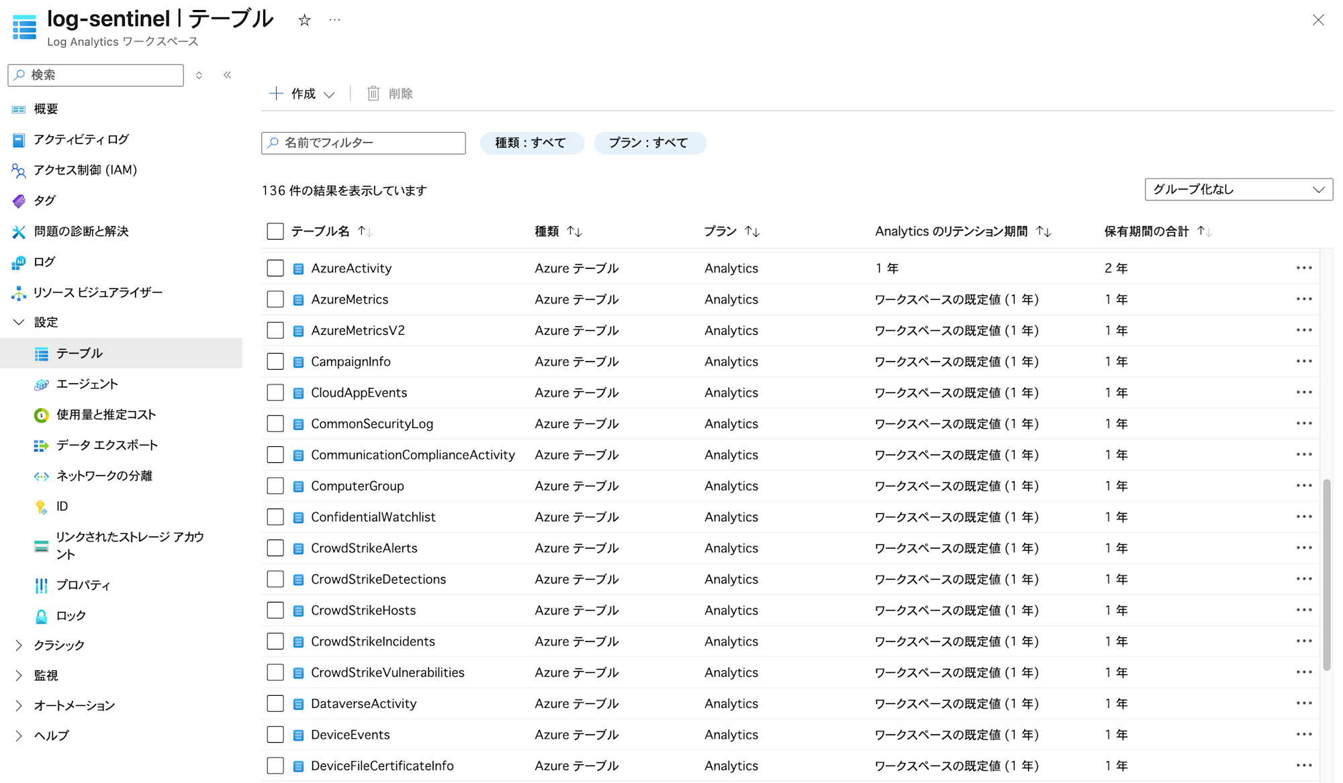Screen dimensions: 1343x783
Task: Click the CrowdStrikeVulnerabilities table name
Action: point(387,672)
